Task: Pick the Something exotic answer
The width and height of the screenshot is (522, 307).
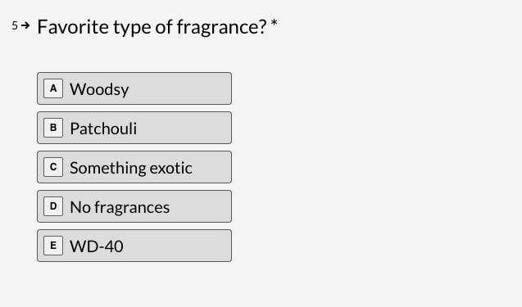Action: 134,167
